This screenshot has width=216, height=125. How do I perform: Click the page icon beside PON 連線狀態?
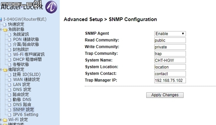[x=9, y=39]
